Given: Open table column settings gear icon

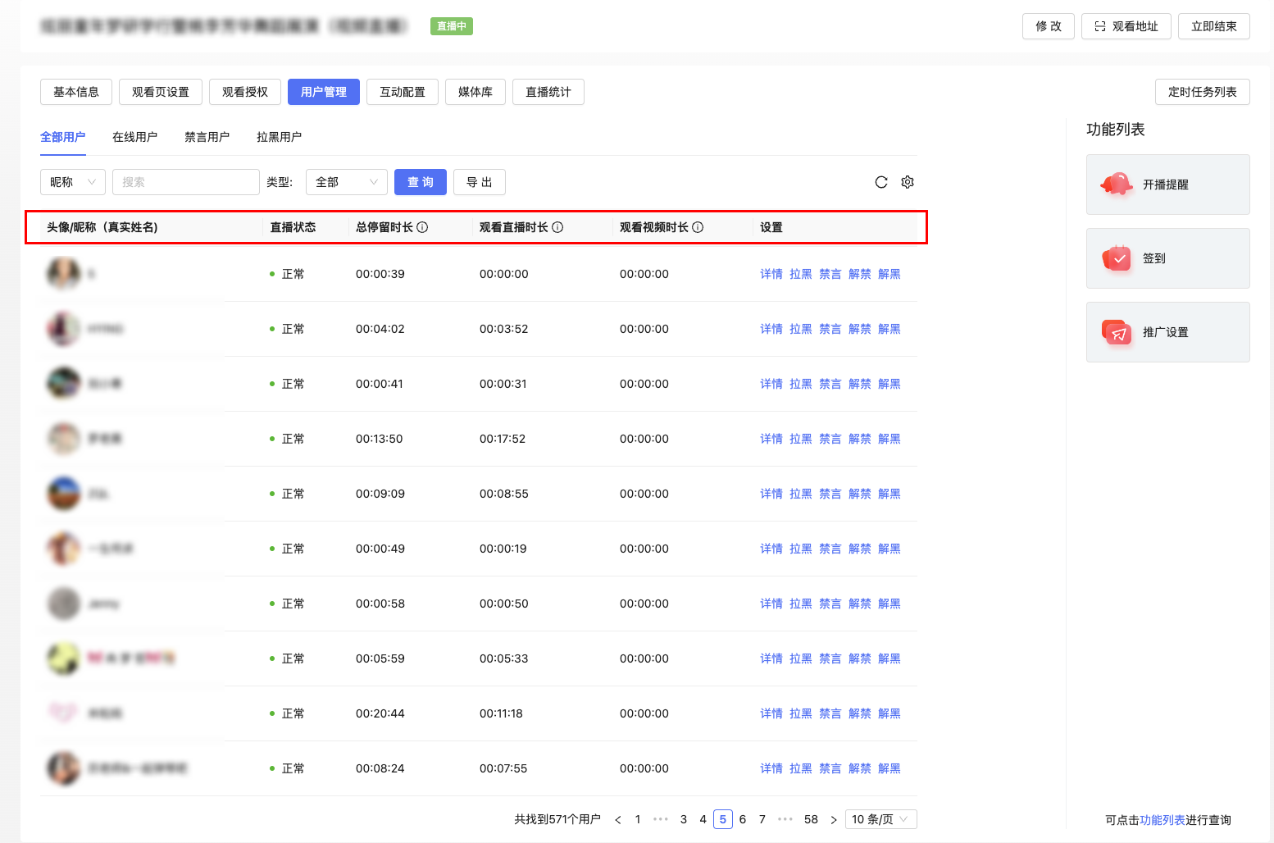Looking at the screenshot, I should pyautogui.click(x=908, y=182).
